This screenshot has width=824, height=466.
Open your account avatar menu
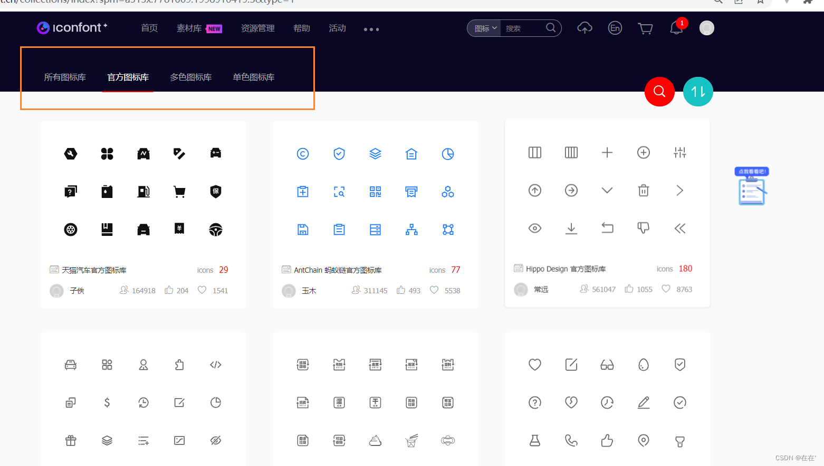point(706,28)
